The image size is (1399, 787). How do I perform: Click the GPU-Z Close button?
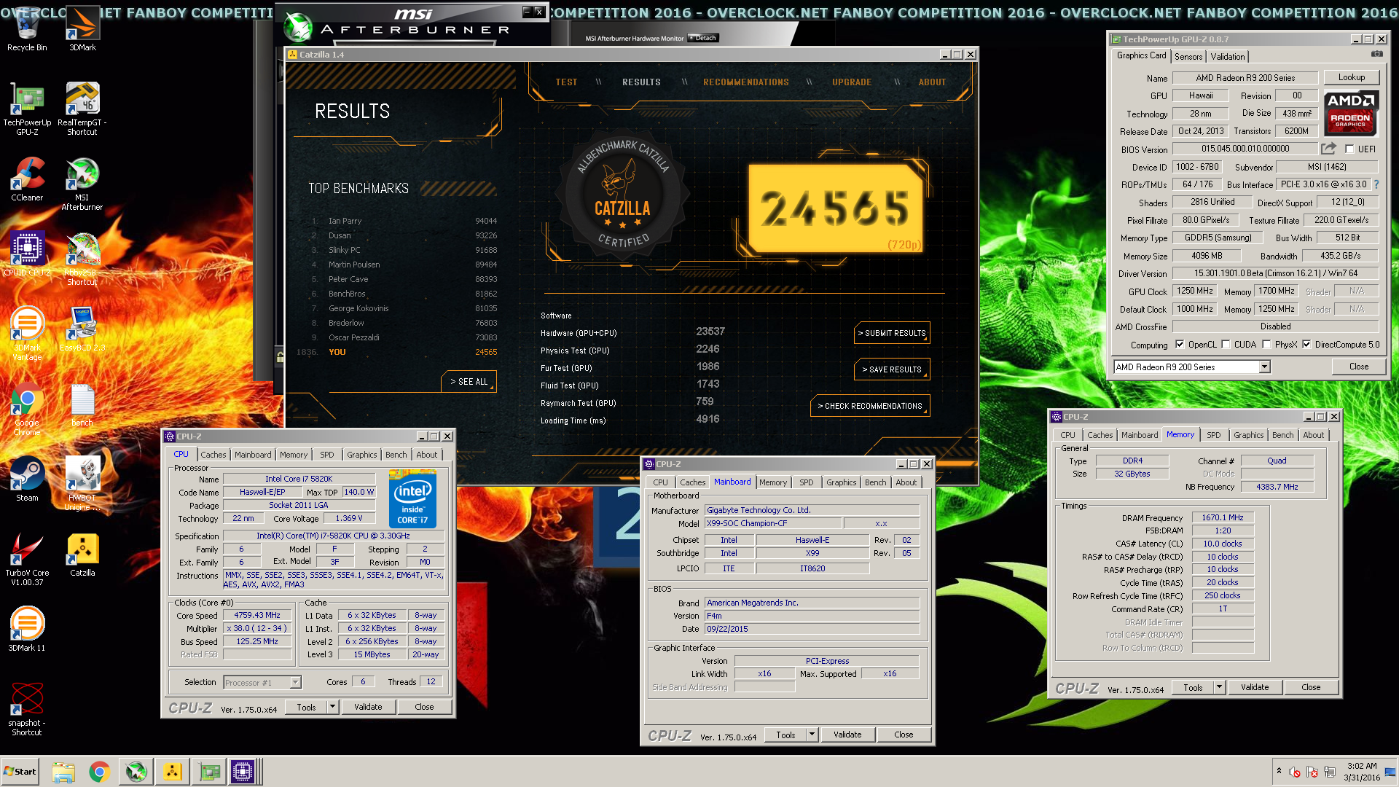point(1358,367)
